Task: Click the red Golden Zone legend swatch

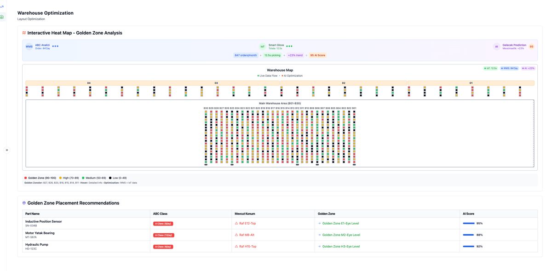Action: click(25, 178)
